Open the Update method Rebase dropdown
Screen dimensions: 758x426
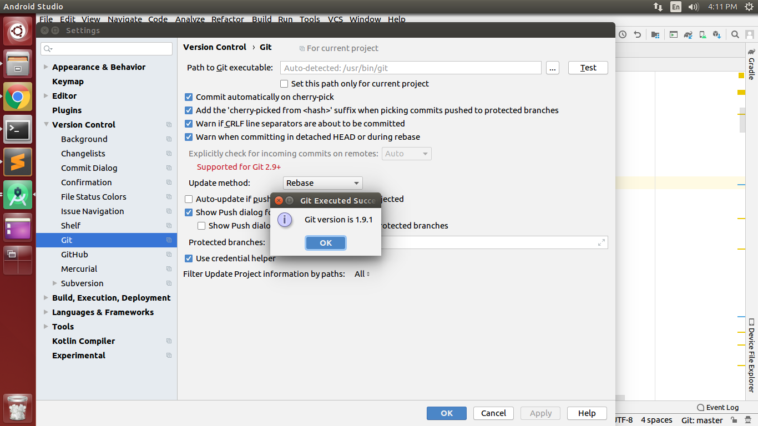tap(323, 183)
